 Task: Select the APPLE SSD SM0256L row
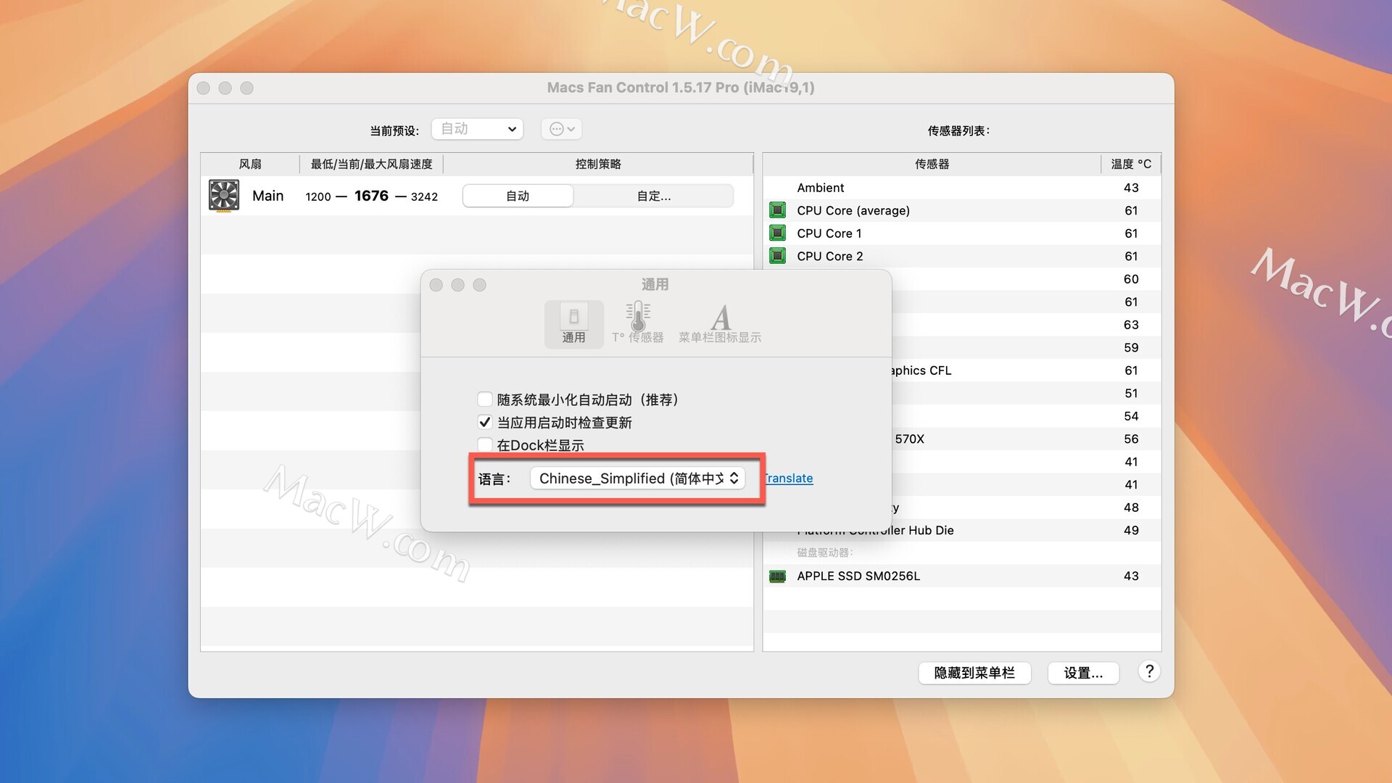(962, 576)
